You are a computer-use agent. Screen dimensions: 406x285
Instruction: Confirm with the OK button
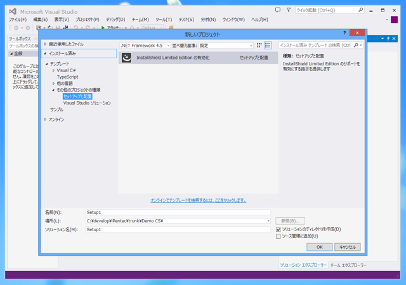[x=320, y=247]
